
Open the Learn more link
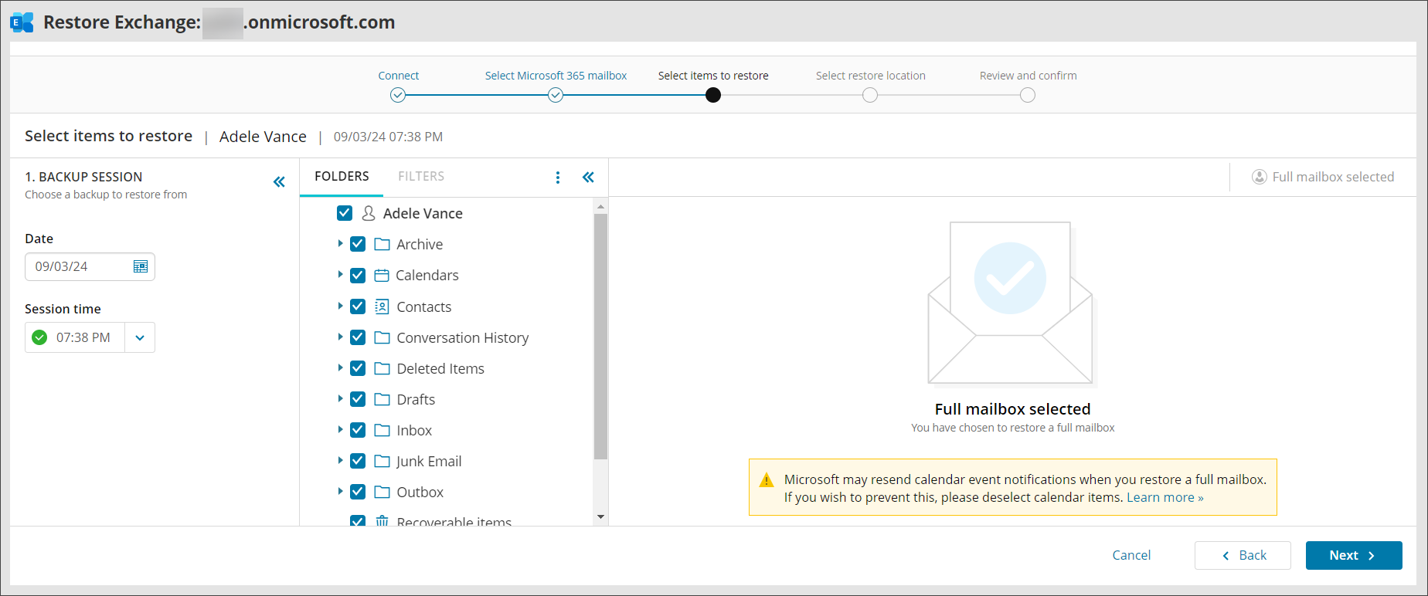click(1164, 498)
